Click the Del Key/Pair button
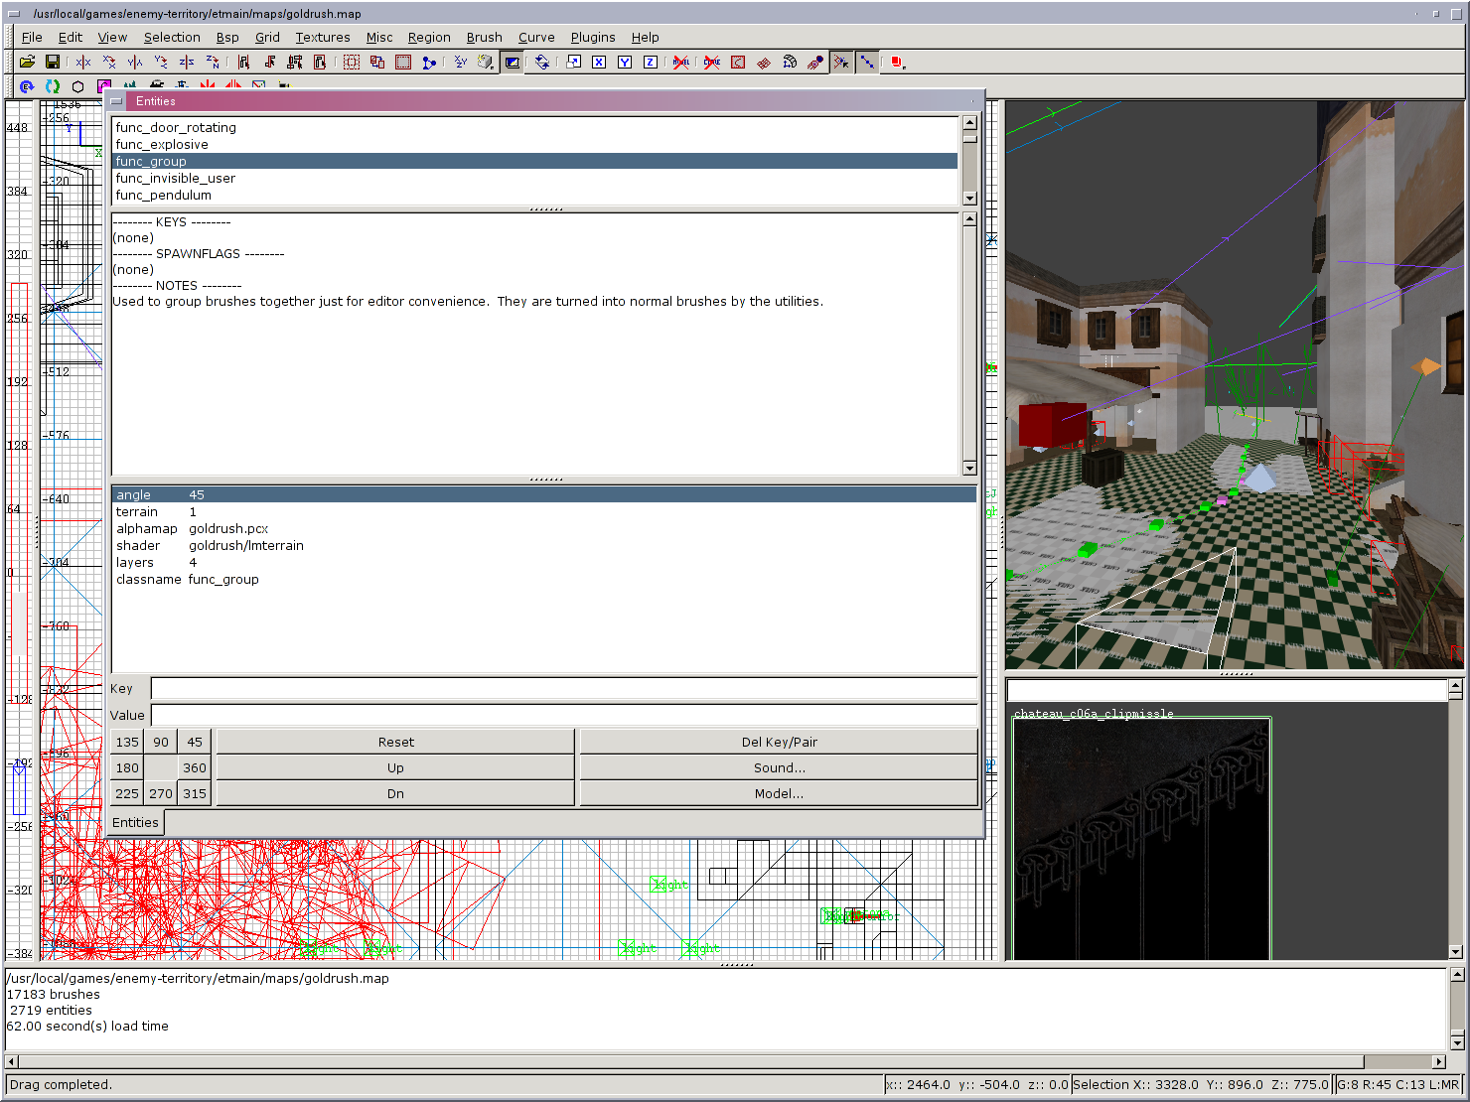This screenshot has height=1102, width=1470. (x=779, y=742)
